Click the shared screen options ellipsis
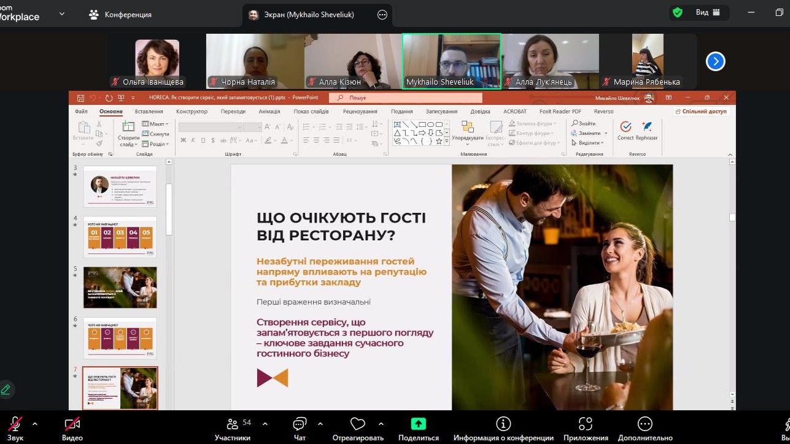790x444 pixels. pos(382,15)
